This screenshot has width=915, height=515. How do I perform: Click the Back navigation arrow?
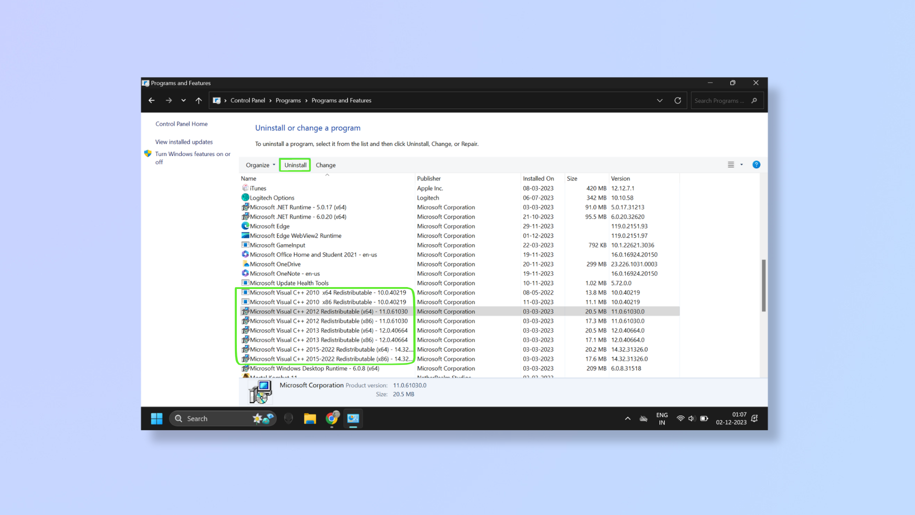click(x=152, y=101)
